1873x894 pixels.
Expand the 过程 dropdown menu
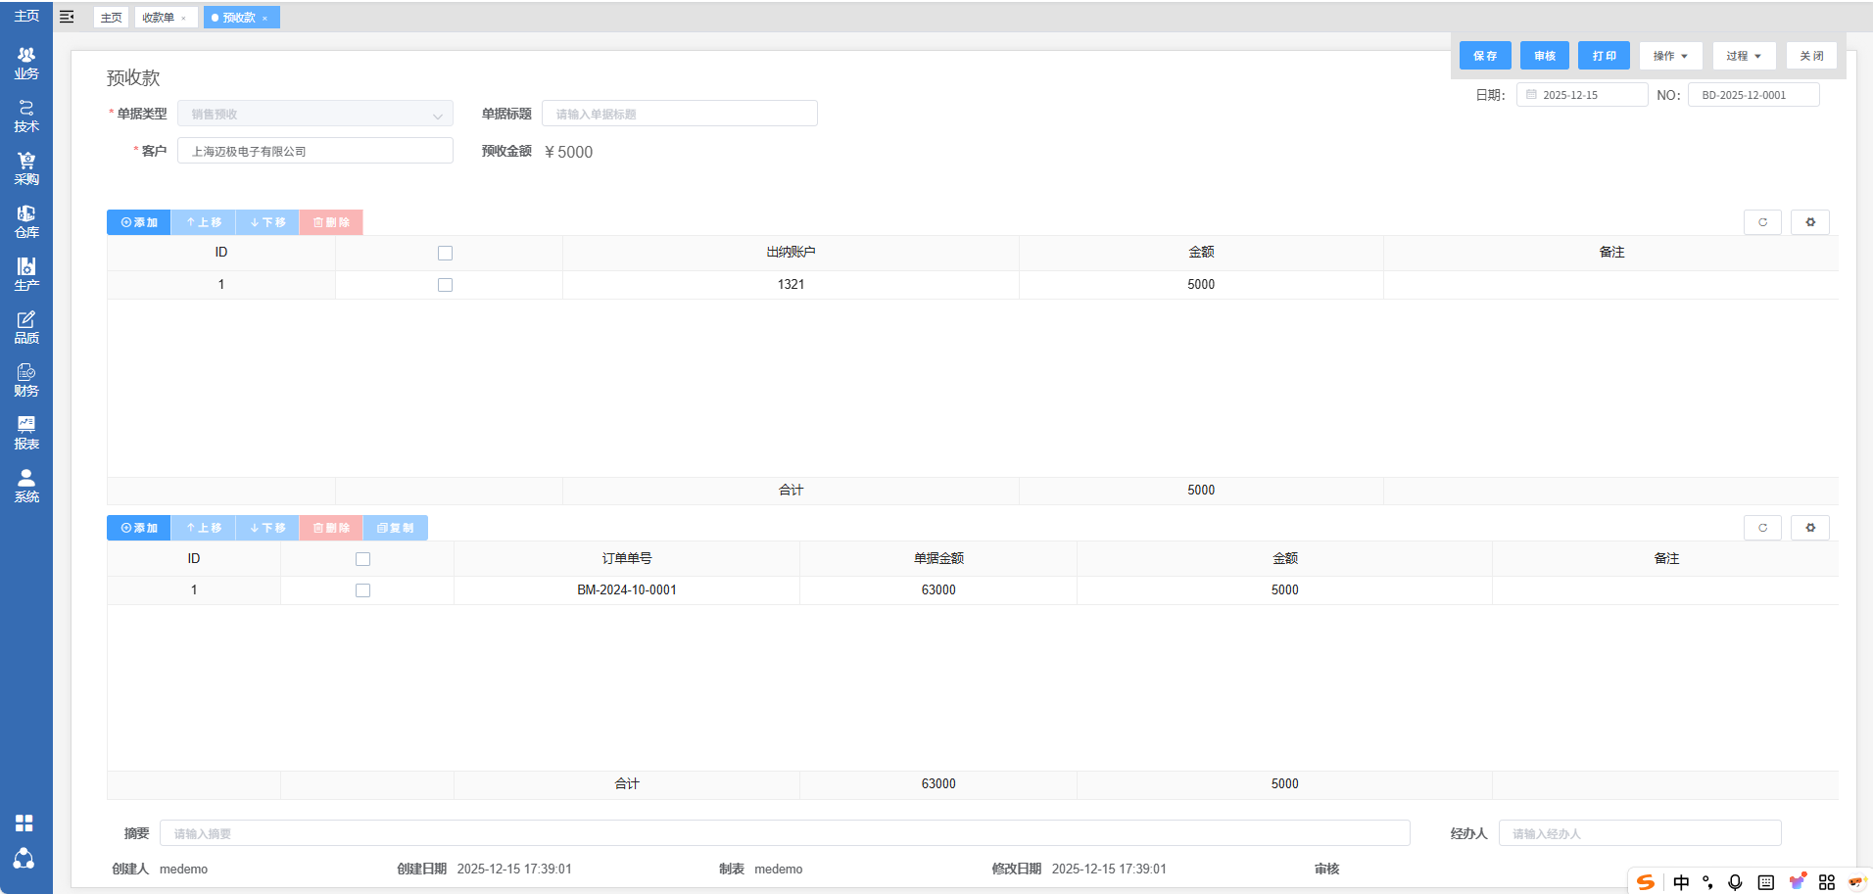[x=1744, y=56]
